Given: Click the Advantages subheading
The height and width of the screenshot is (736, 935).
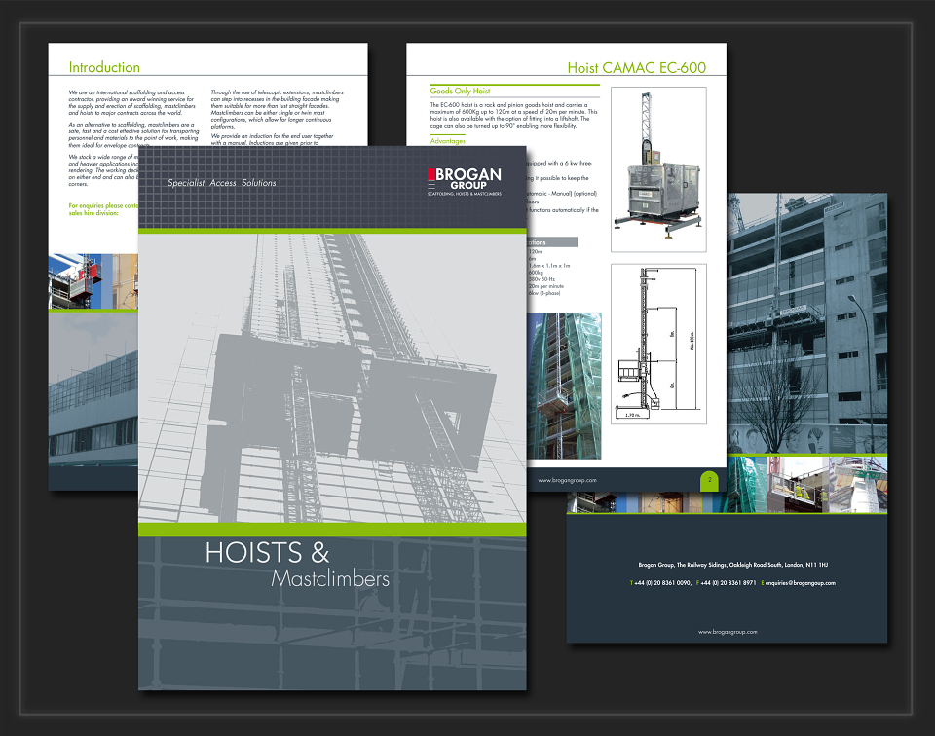Looking at the screenshot, I should click(x=447, y=141).
